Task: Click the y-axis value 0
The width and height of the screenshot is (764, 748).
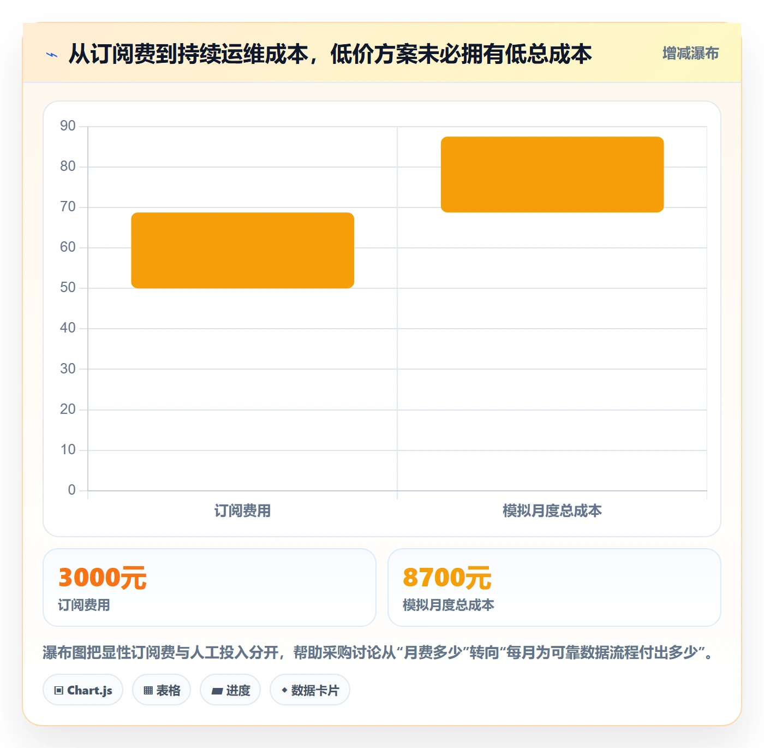Action: pos(71,490)
